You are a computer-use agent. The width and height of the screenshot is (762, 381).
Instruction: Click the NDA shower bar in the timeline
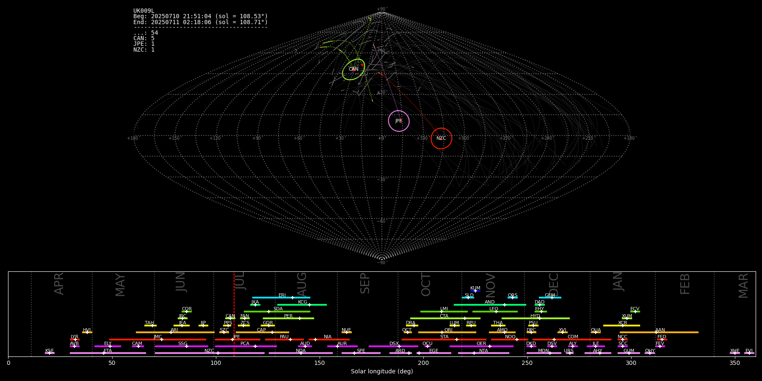301,353
